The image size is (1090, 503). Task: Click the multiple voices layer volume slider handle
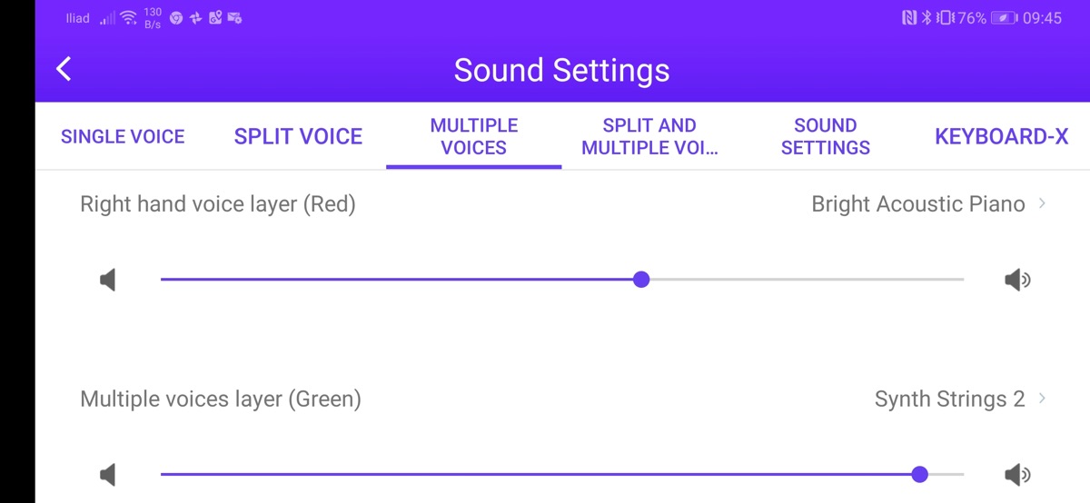[920, 474]
